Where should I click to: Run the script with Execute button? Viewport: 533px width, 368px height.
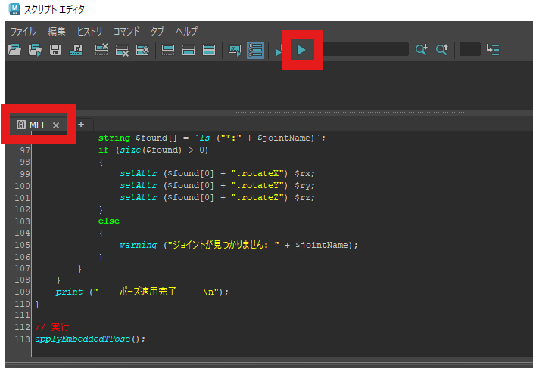(x=301, y=50)
